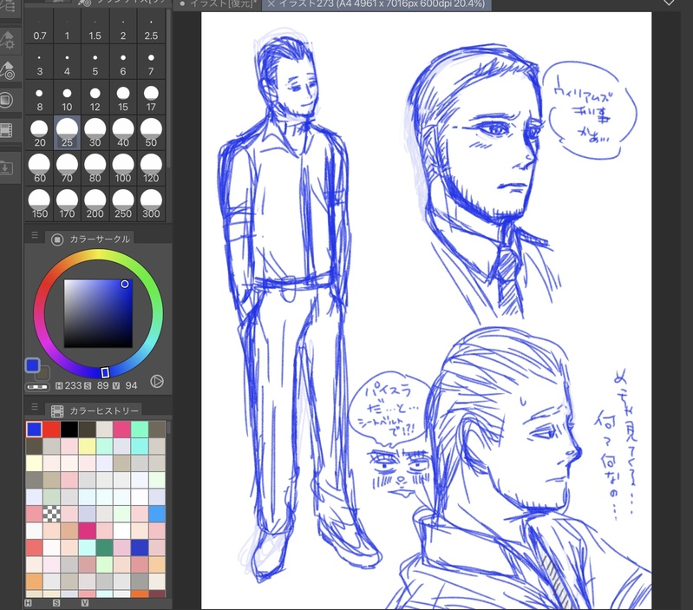Pick the red swatch in color history
693x610 pixels.
click(52, 430)
